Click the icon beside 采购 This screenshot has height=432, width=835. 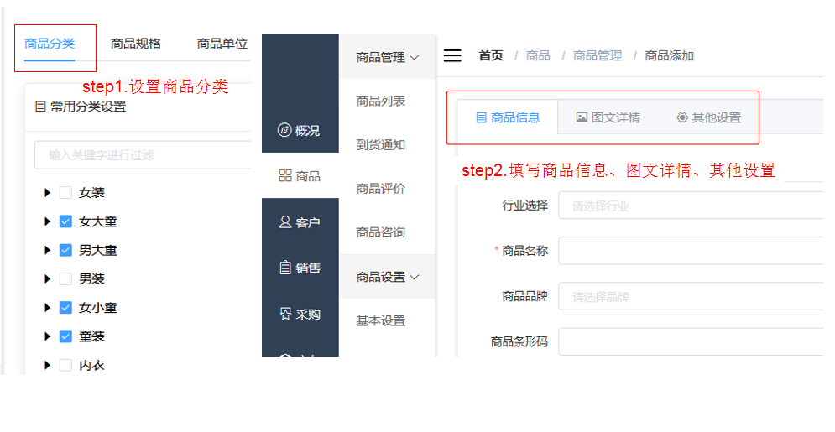[x=285, y=314]
